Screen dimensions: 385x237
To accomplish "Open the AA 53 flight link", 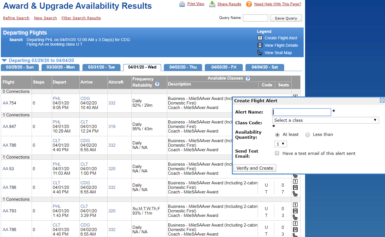I will tap(5, 169).
